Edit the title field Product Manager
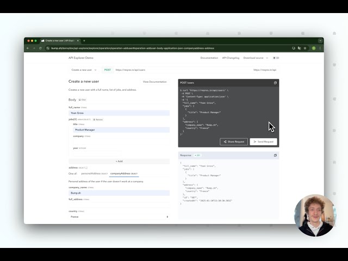The height and width of the screenshot is (261, 348). [121, 130]
